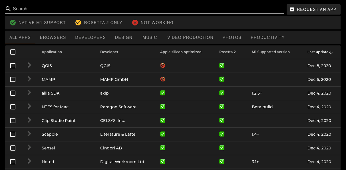Click the Last update sort arrow icon
Screen dimensions: 346x170
(x=331, y=52)
